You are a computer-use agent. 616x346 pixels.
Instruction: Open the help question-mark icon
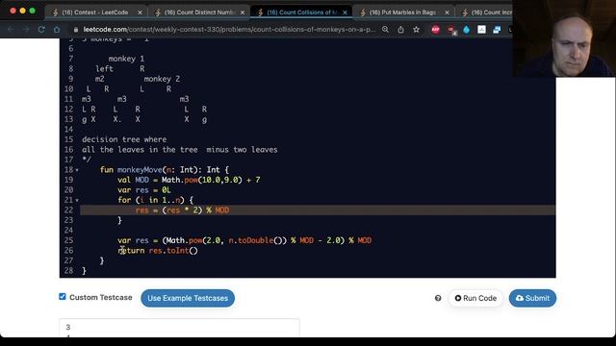[438, 298]
